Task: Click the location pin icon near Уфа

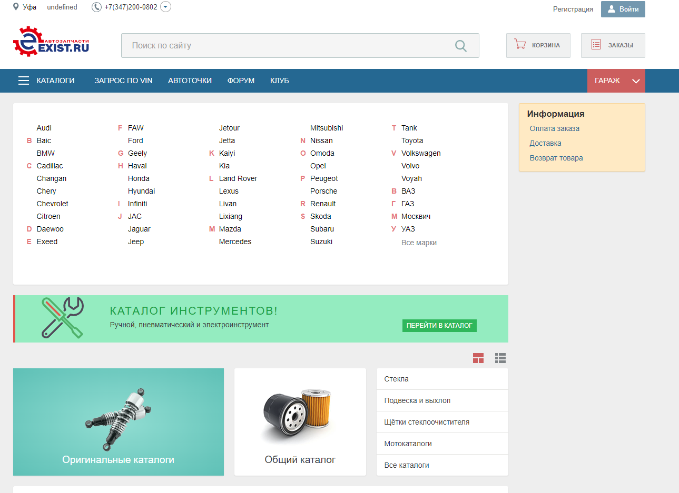Action: click(16, 7)
